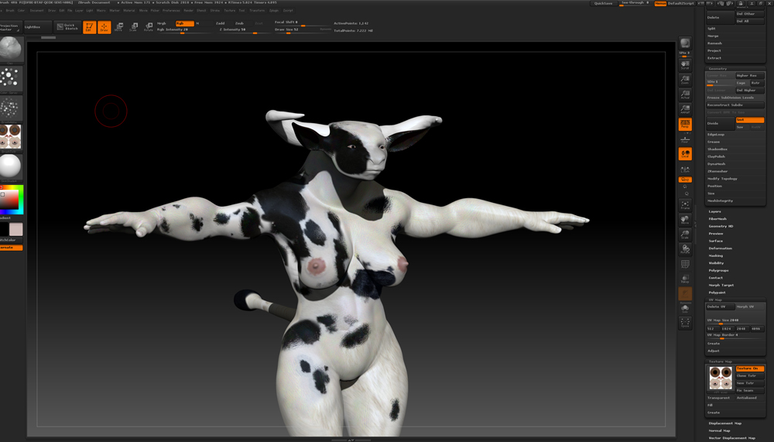Select the Rotate transform icon
Image resolution: width=774 pixels, height=442 pixels.
point(149,28)
